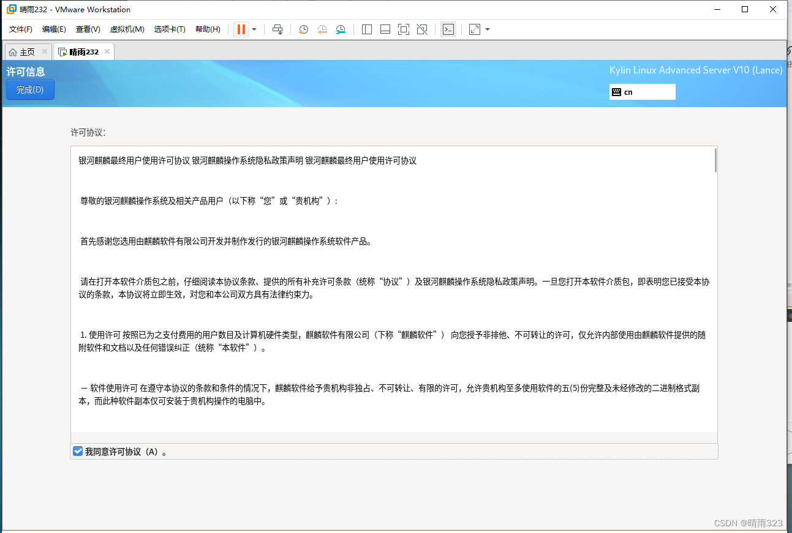Toggle Unity mode icon
This screenshot has width=792, height=533.
pyautogui.click(x=422, y=29)
